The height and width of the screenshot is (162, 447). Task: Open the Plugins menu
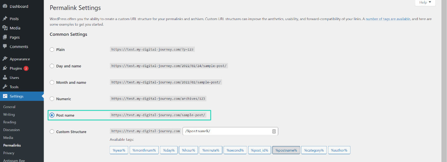22,68
